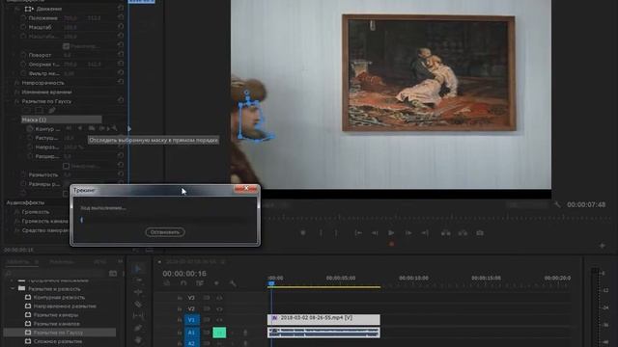Screen dimensions: 618x347
Task: Toggle animation stopwatch for Поворот
Action: tap(23, 55)
